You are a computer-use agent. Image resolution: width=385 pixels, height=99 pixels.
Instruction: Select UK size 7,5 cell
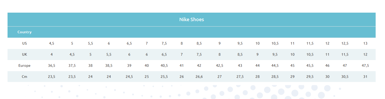[199, 54]
